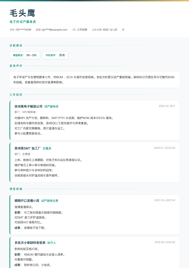This screenshot has width=189, height=268.
Task: Click the department line 部门：NPI/跟单组
Action: (x=25, y=112)
